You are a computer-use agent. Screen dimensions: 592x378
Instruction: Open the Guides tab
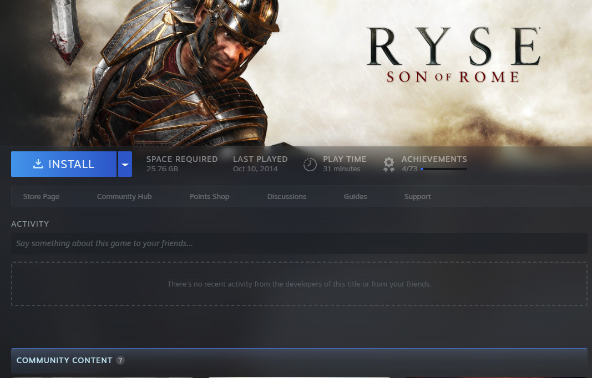(x=355, y=197)
